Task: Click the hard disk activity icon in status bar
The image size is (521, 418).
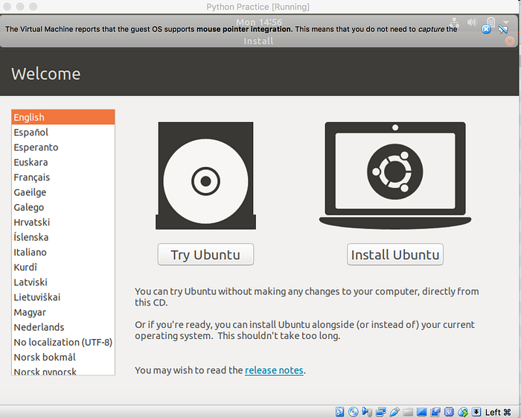Action: tap(339, 412)
